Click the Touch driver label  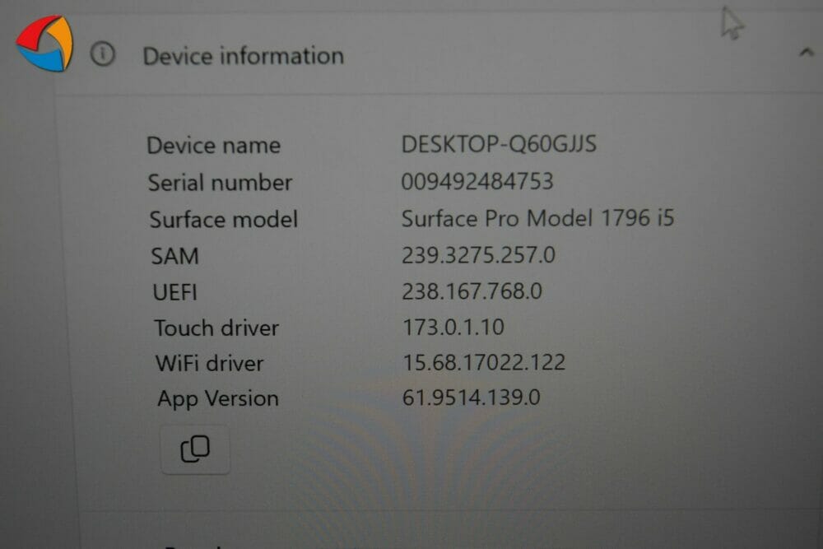pos(216,328)
